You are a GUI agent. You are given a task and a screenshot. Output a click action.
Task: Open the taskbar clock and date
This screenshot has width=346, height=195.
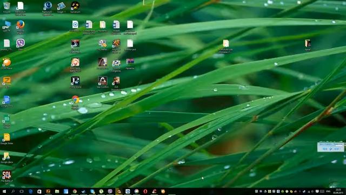coord(338,191)
